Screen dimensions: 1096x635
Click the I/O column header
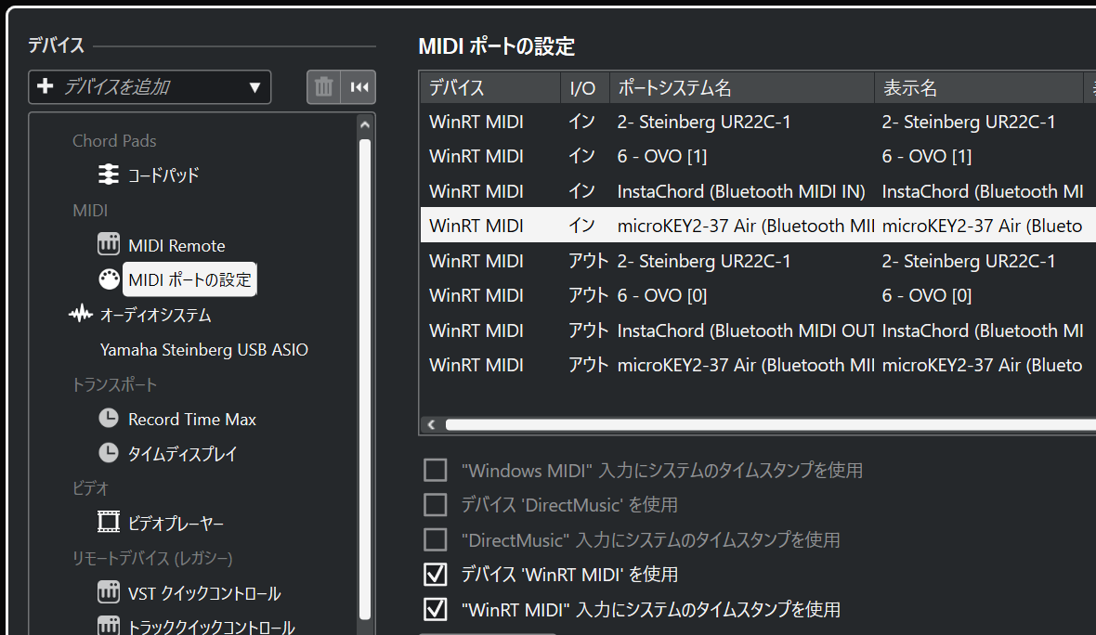[x=585, y=87]
